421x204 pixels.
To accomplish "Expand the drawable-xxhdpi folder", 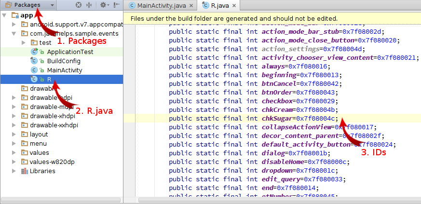I will pyautogui.click(x=14, y=125).
